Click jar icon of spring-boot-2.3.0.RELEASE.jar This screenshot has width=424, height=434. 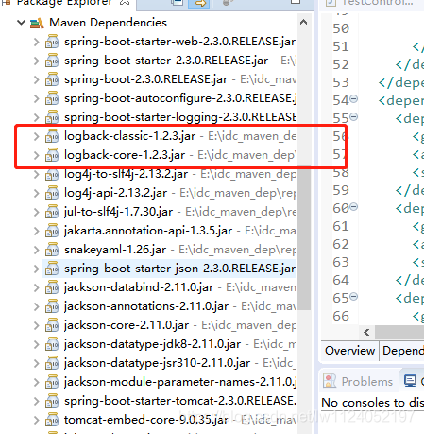[52, 79]
